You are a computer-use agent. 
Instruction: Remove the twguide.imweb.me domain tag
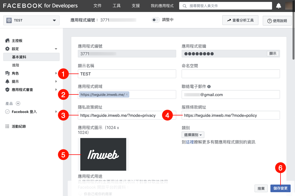point(127,94)
